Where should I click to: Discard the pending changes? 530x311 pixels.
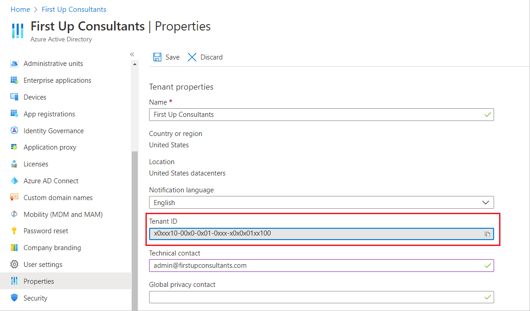[205, 57]
